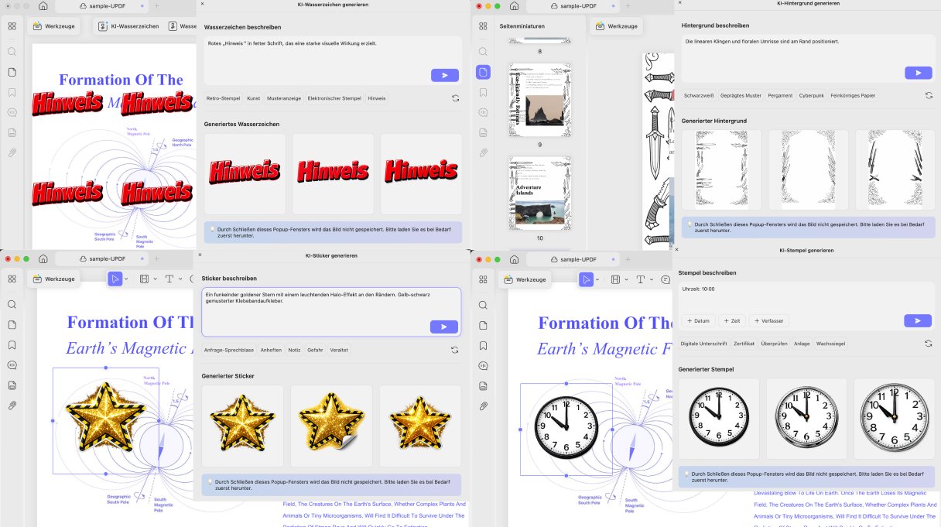
Task: Open attachment paperclip in watermark window sidebar
Action: pos(12,152)
